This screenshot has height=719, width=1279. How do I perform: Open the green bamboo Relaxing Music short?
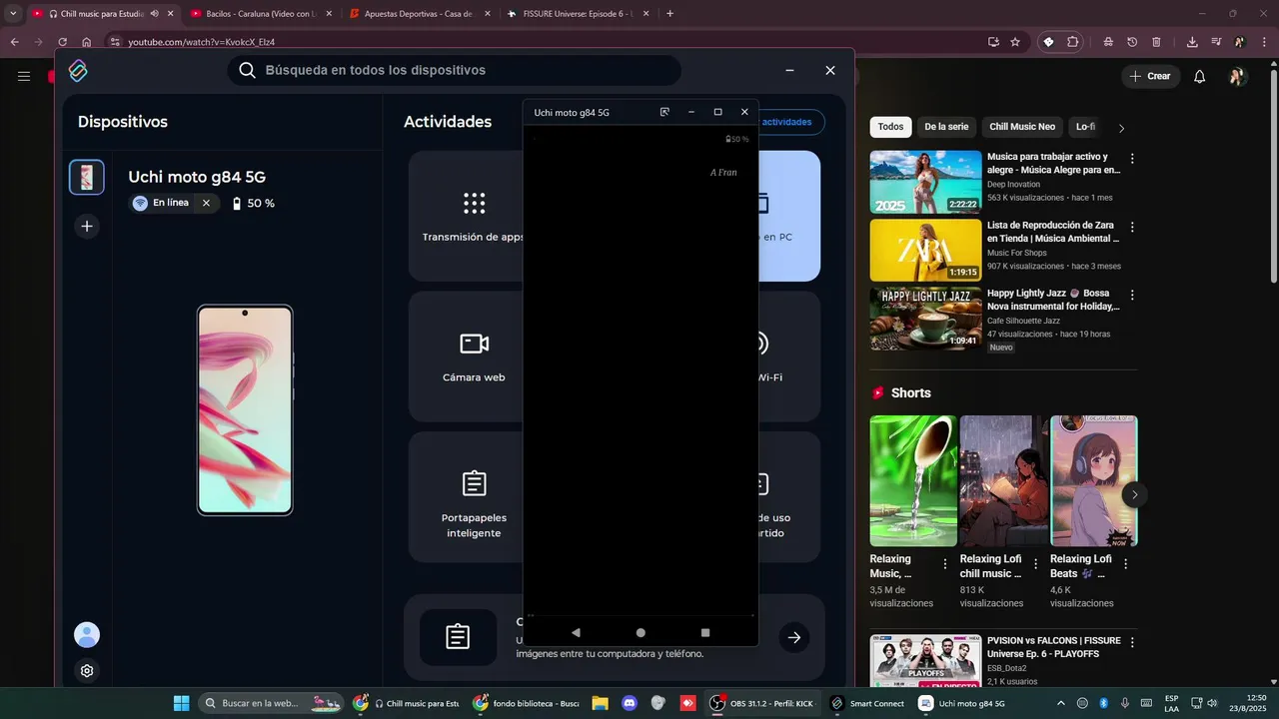tap(913, 480)
